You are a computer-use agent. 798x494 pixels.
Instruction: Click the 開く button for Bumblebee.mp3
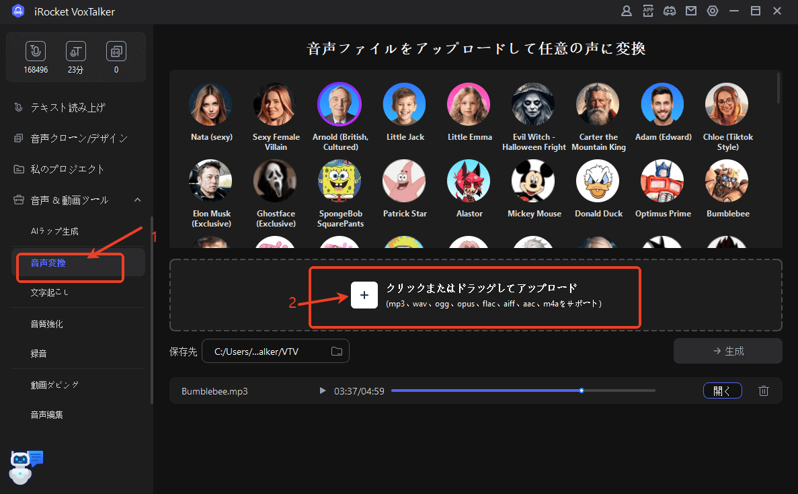[722, 390]
